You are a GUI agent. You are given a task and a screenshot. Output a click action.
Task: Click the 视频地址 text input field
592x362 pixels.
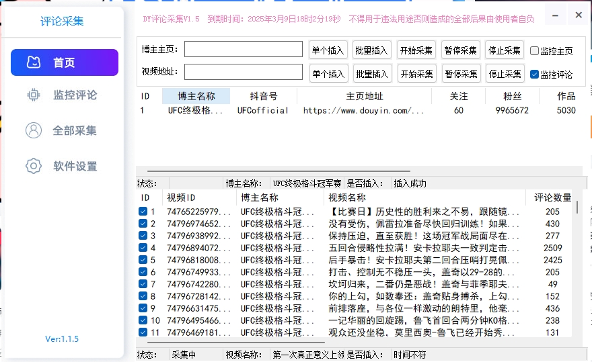coord(244,72)
